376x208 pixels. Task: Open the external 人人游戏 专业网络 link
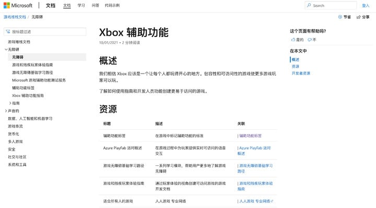tap(256, 201)
